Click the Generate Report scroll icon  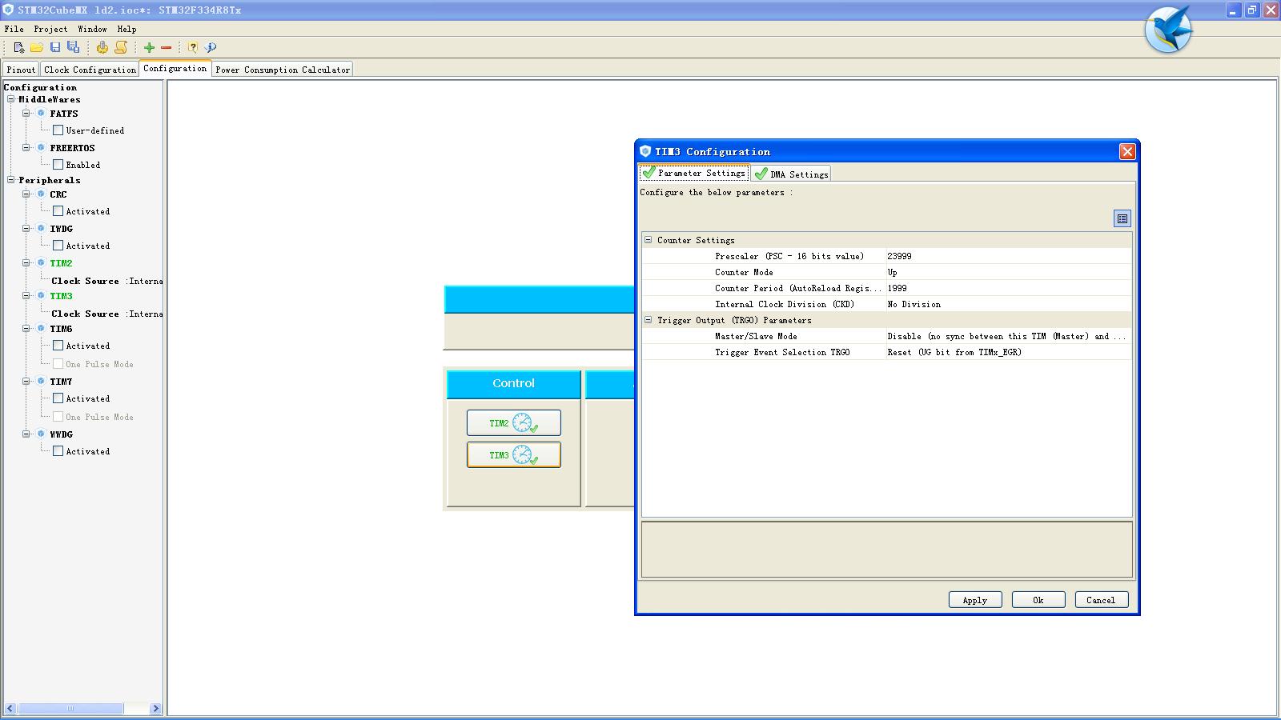(120, 47)
